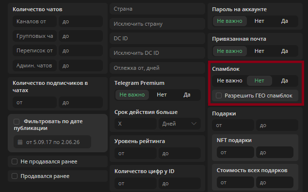The width and height of the screenshot is (308, 192).
Task: Click the X field under Срок действия больше
Action: (135, 124)
